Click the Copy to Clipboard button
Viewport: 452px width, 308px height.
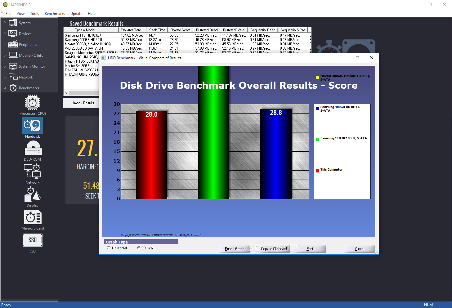click(x=274, y=249)
